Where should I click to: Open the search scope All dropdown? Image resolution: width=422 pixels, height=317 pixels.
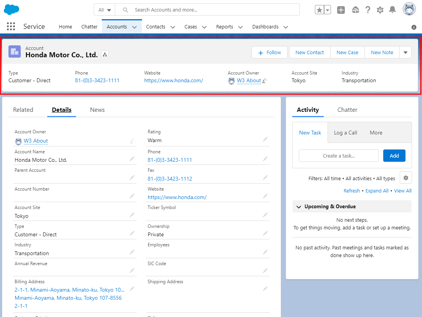point(104,10)
